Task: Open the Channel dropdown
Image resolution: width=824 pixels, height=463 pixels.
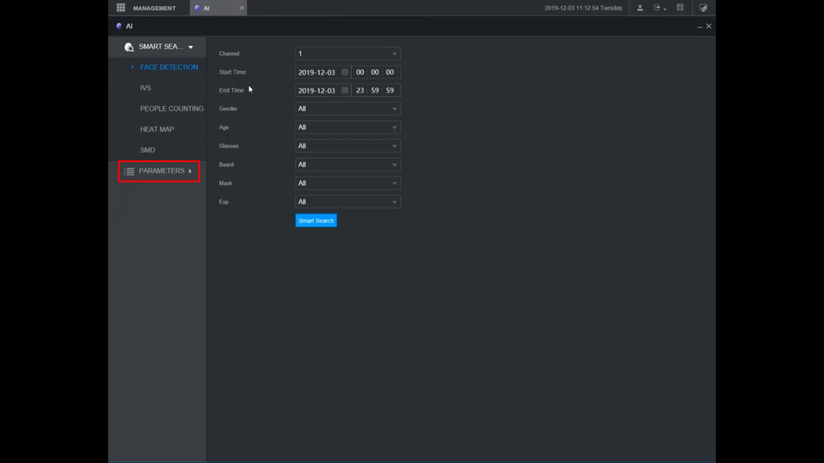Action: [x=348, y=54]
